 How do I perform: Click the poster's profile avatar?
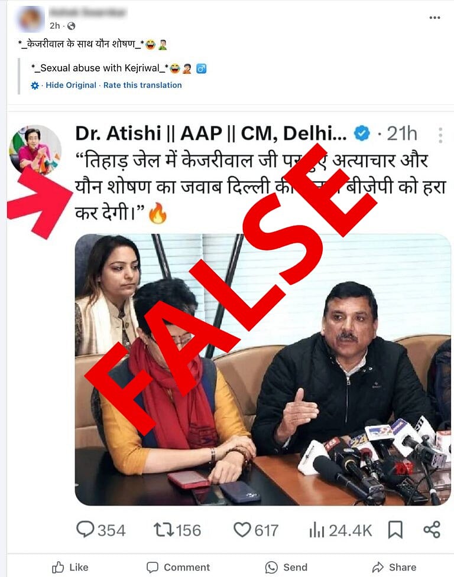click(31, 19)
